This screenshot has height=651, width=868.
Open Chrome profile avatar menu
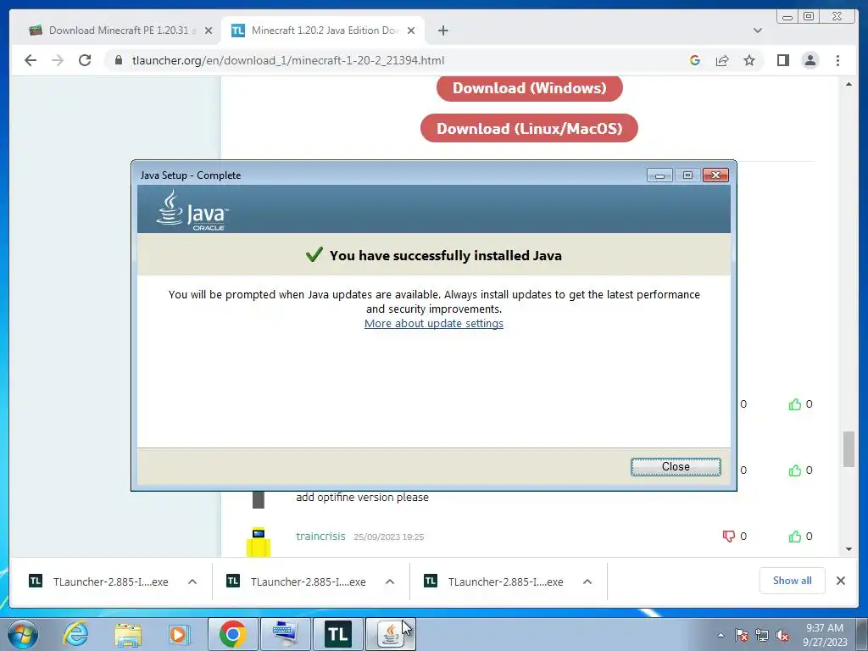click(x=810, y=60)
